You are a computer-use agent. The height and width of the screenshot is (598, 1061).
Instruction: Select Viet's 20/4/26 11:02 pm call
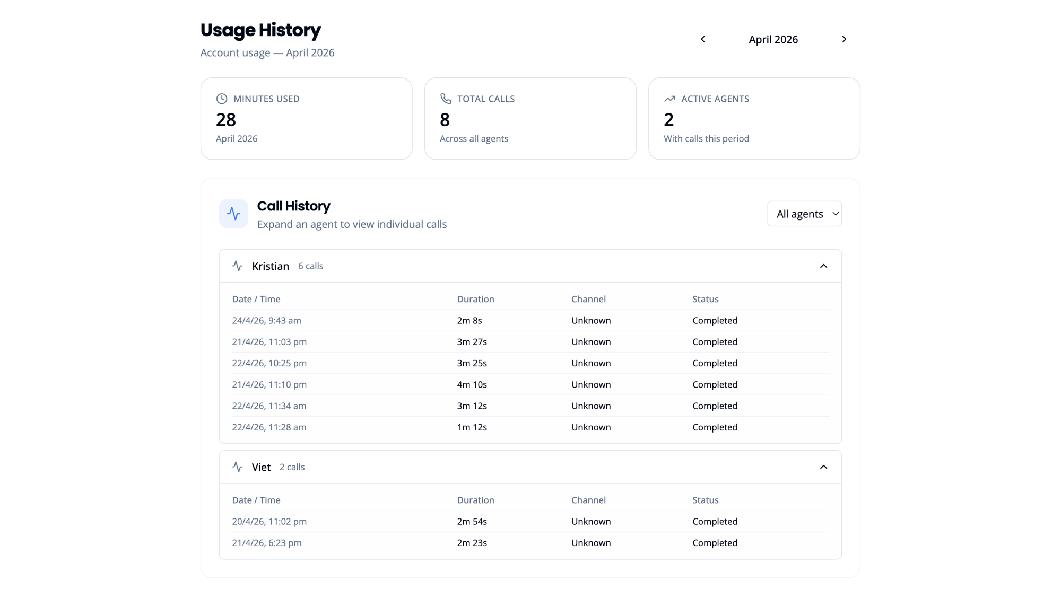click(x=530, y=521)
